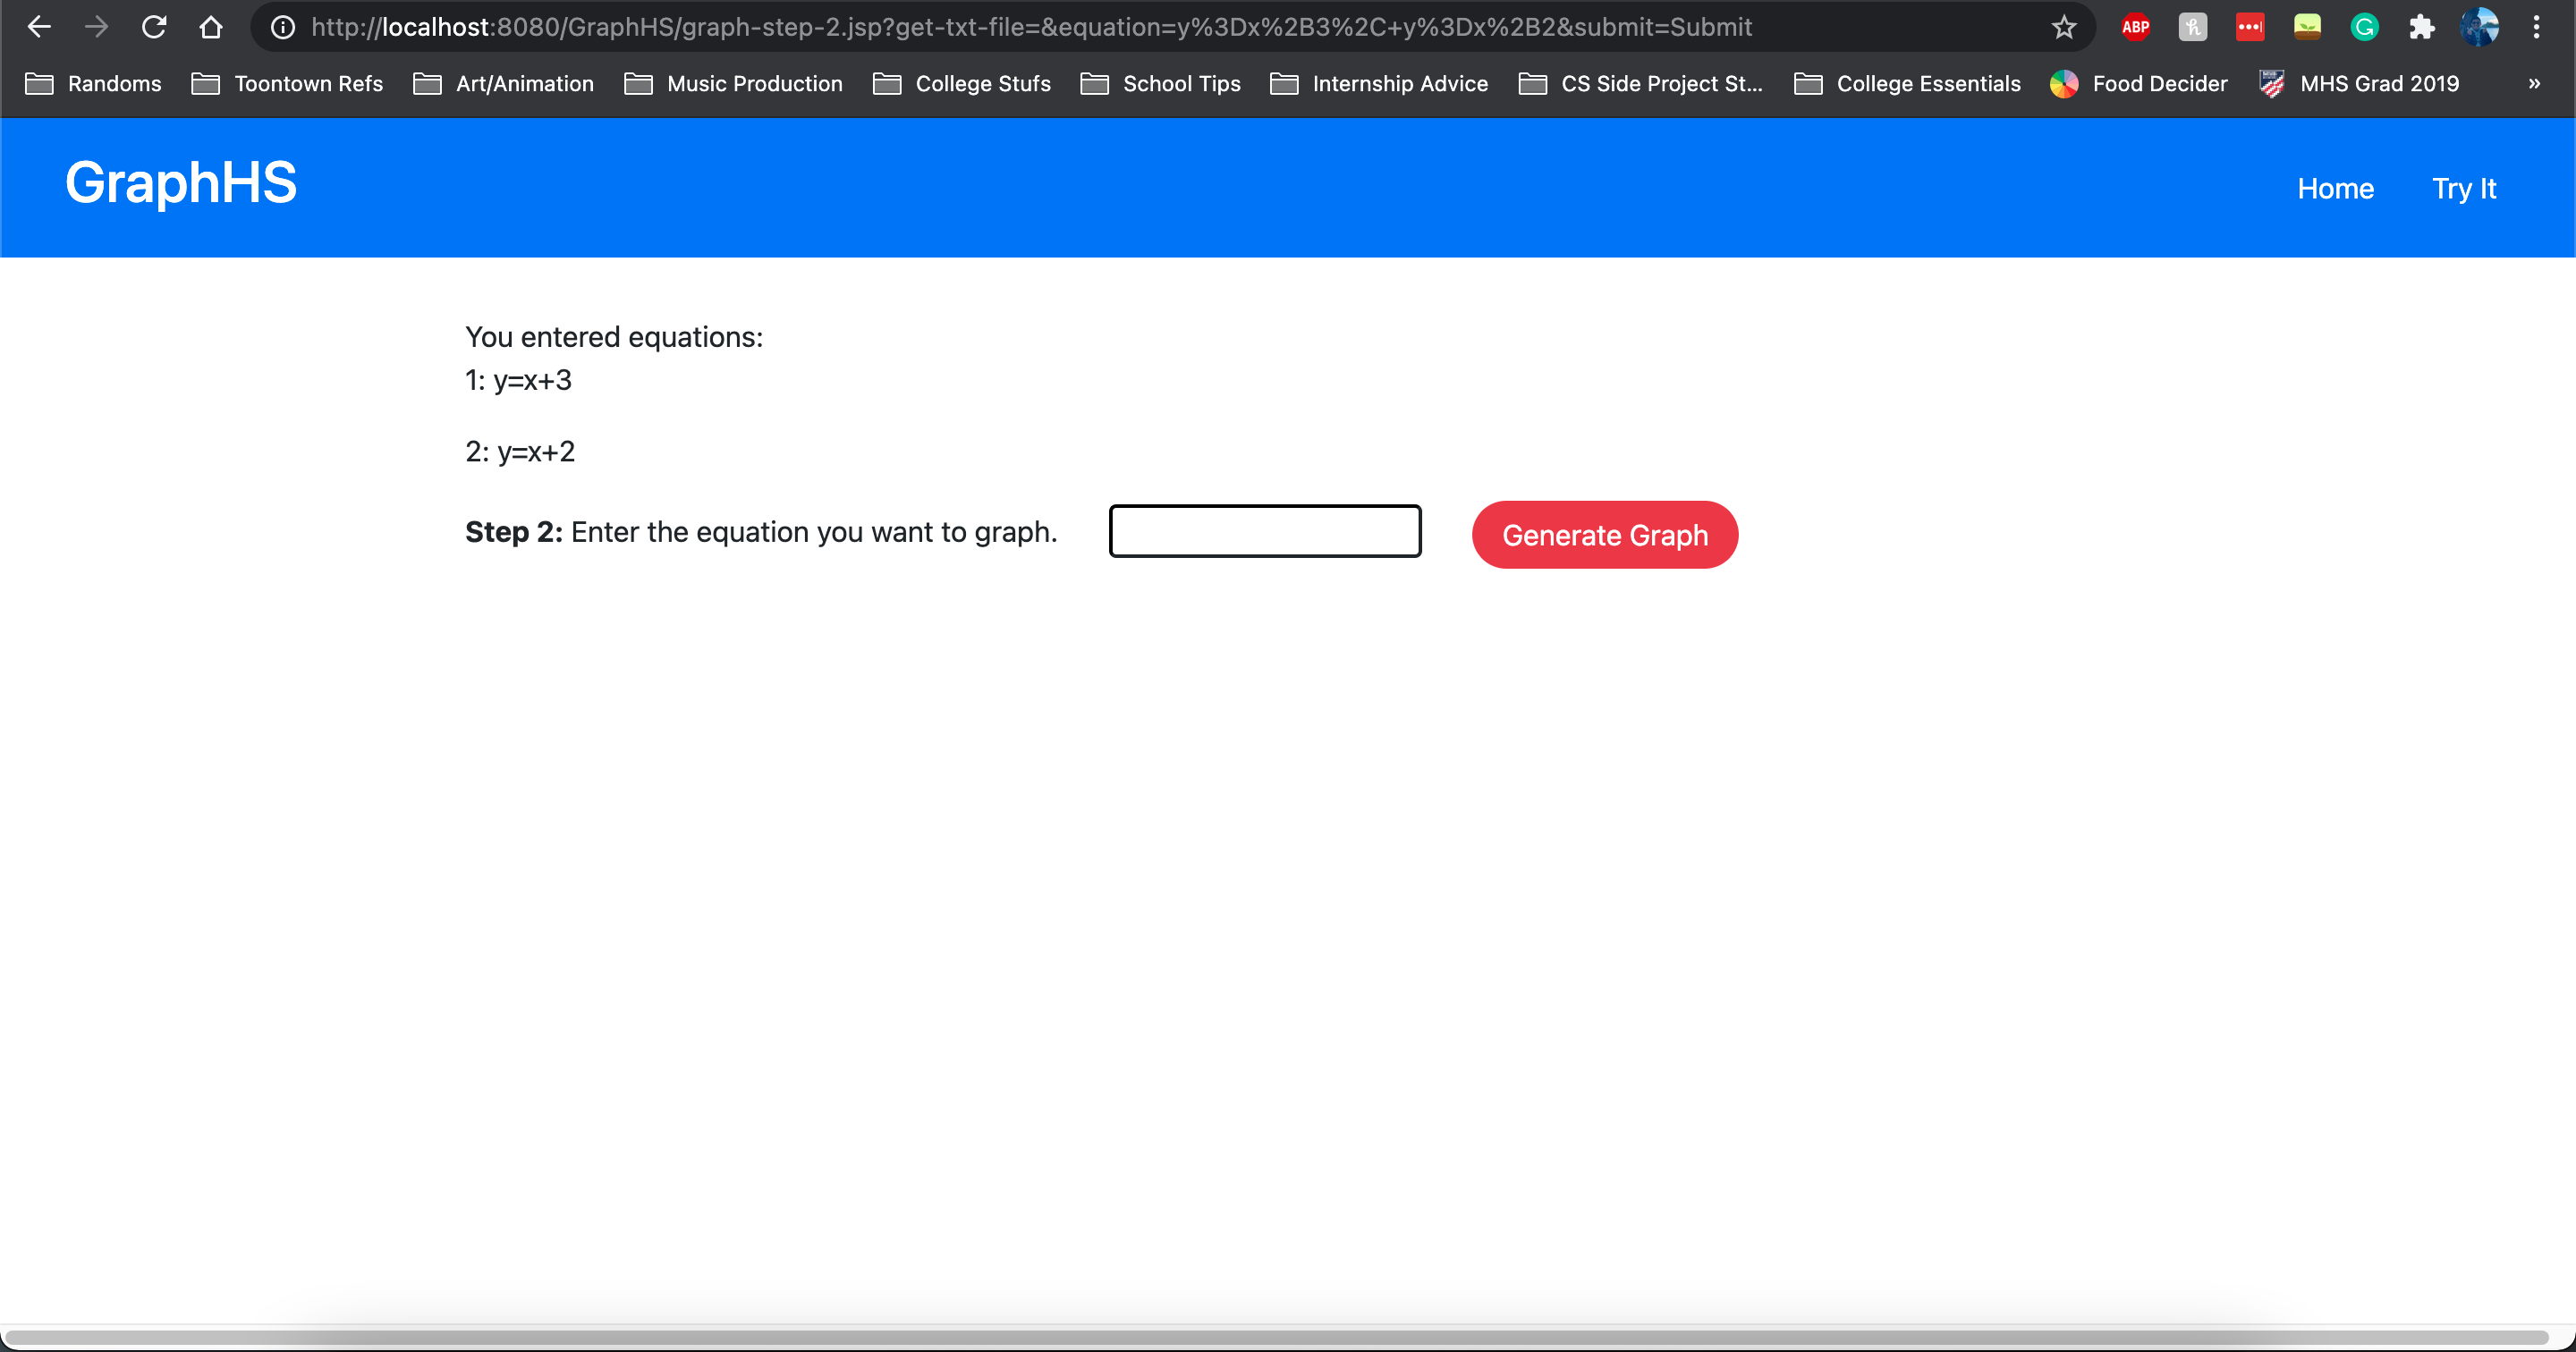Reload the current page
This screenshot has width=2576, height=1352.
click(153, 27)
